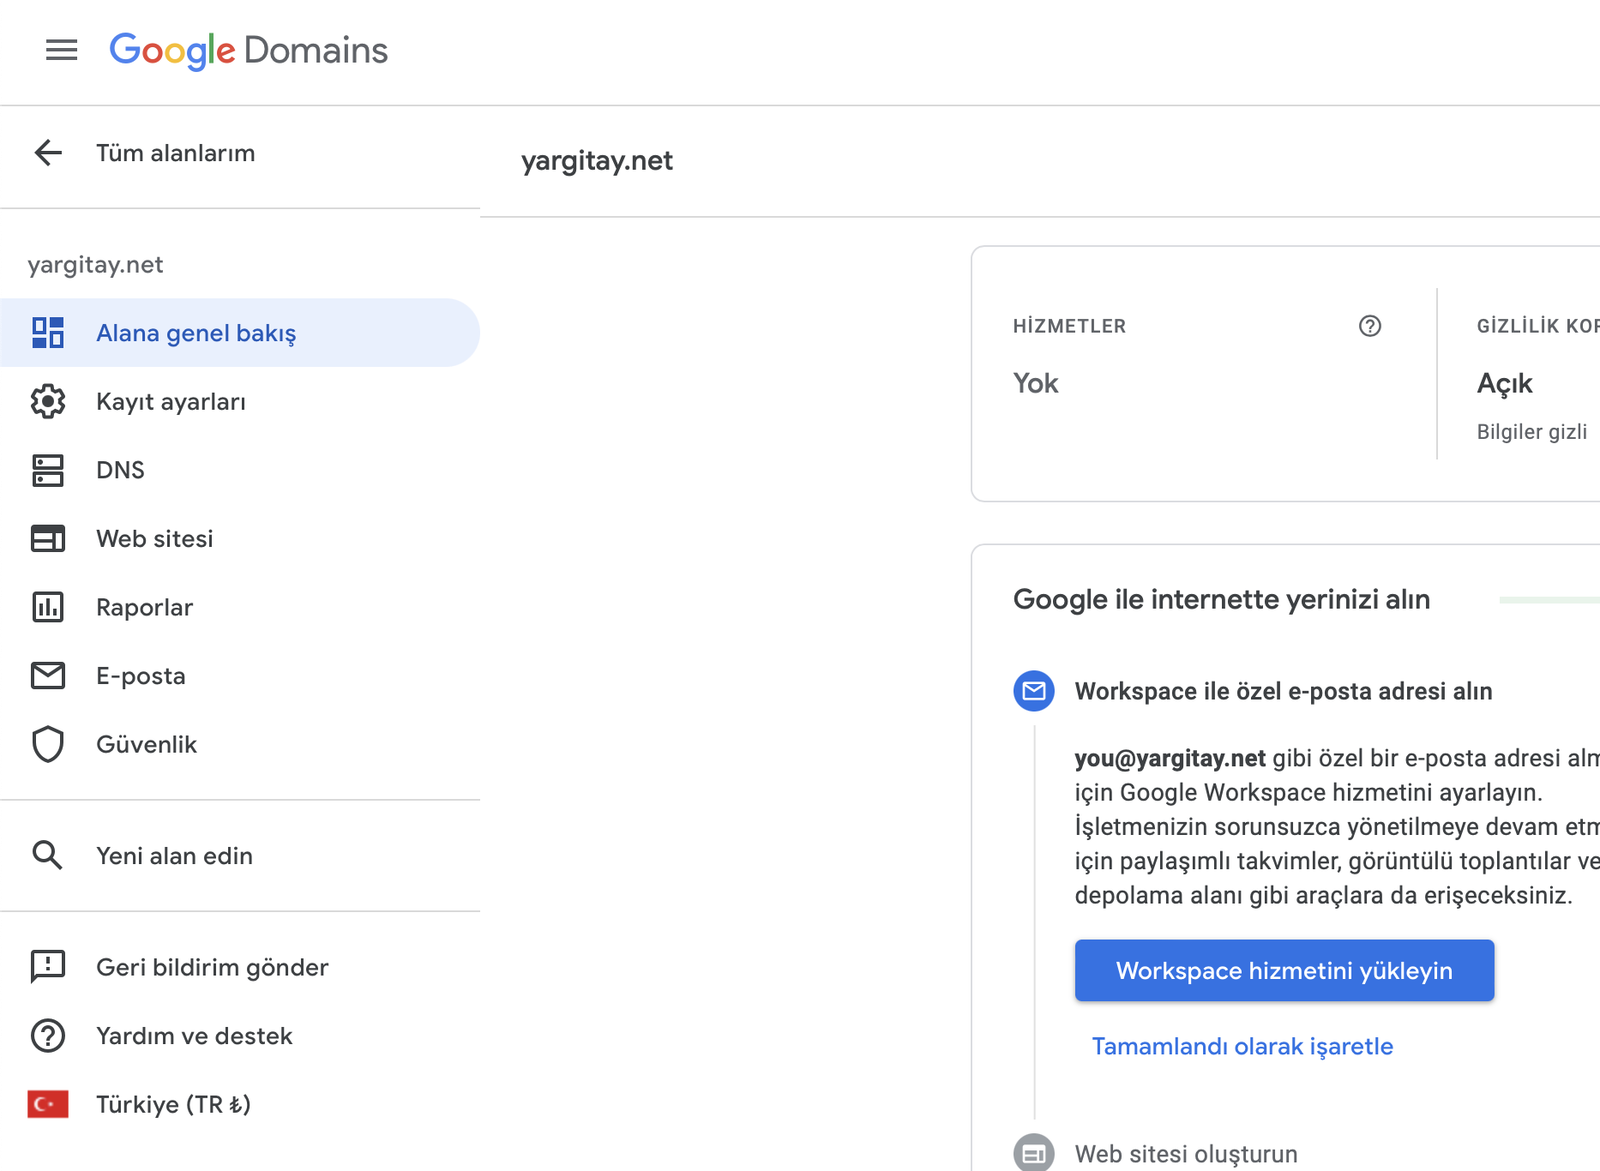
Task: Click the Yok services value
Action: coord(1036,382)
